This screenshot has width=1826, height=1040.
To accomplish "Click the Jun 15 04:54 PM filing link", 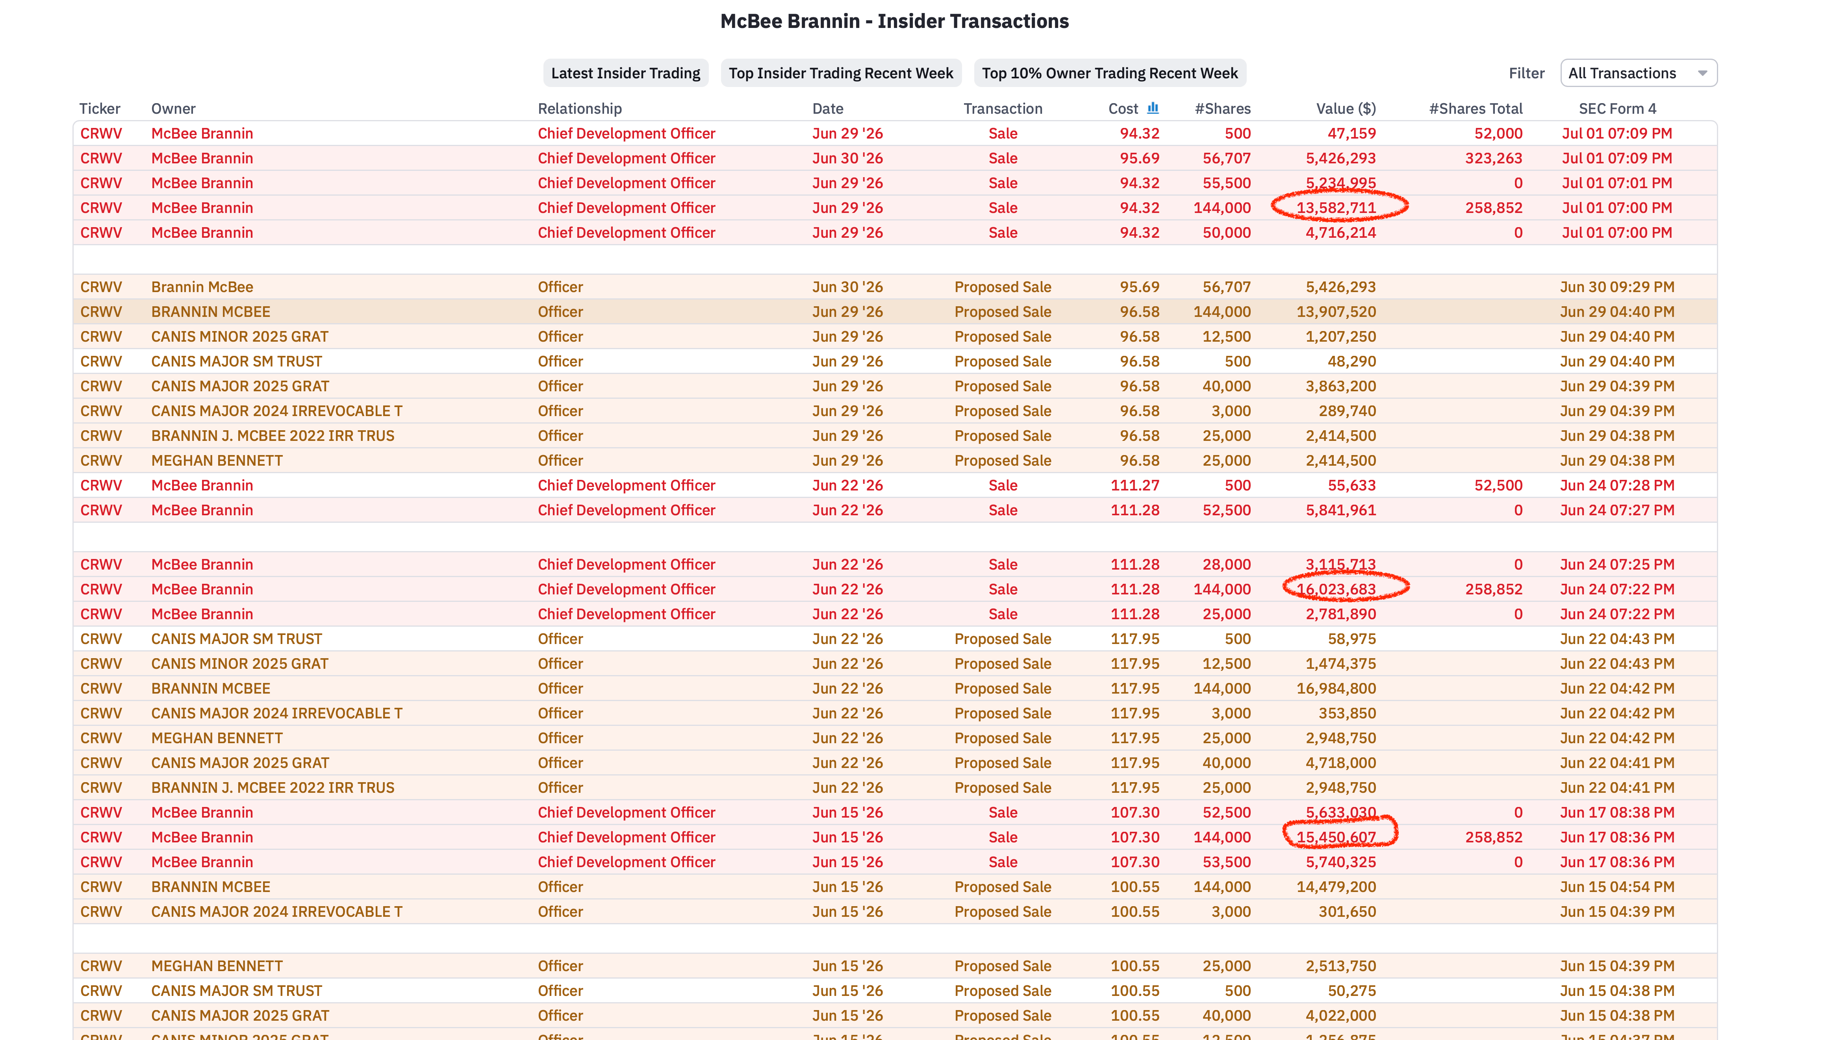I will click(1617, 887).
